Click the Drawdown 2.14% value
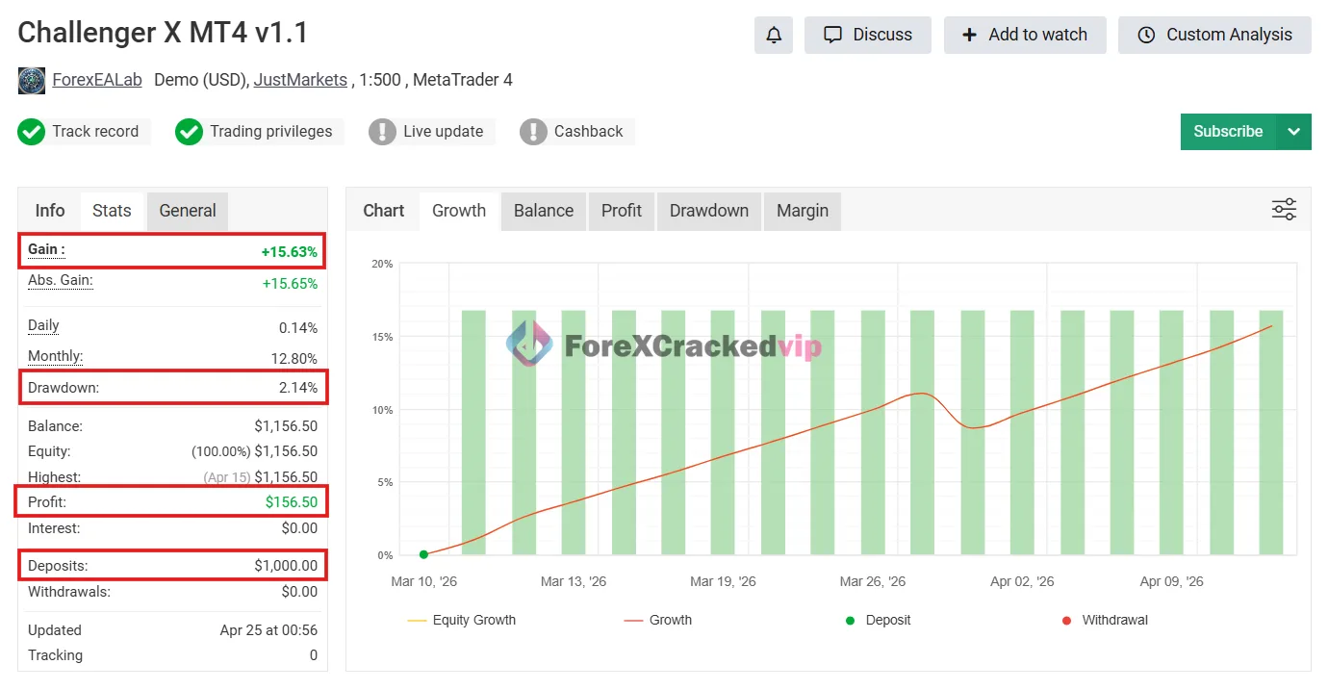This screenshot has width=1328, height=690. coord(297,388)
